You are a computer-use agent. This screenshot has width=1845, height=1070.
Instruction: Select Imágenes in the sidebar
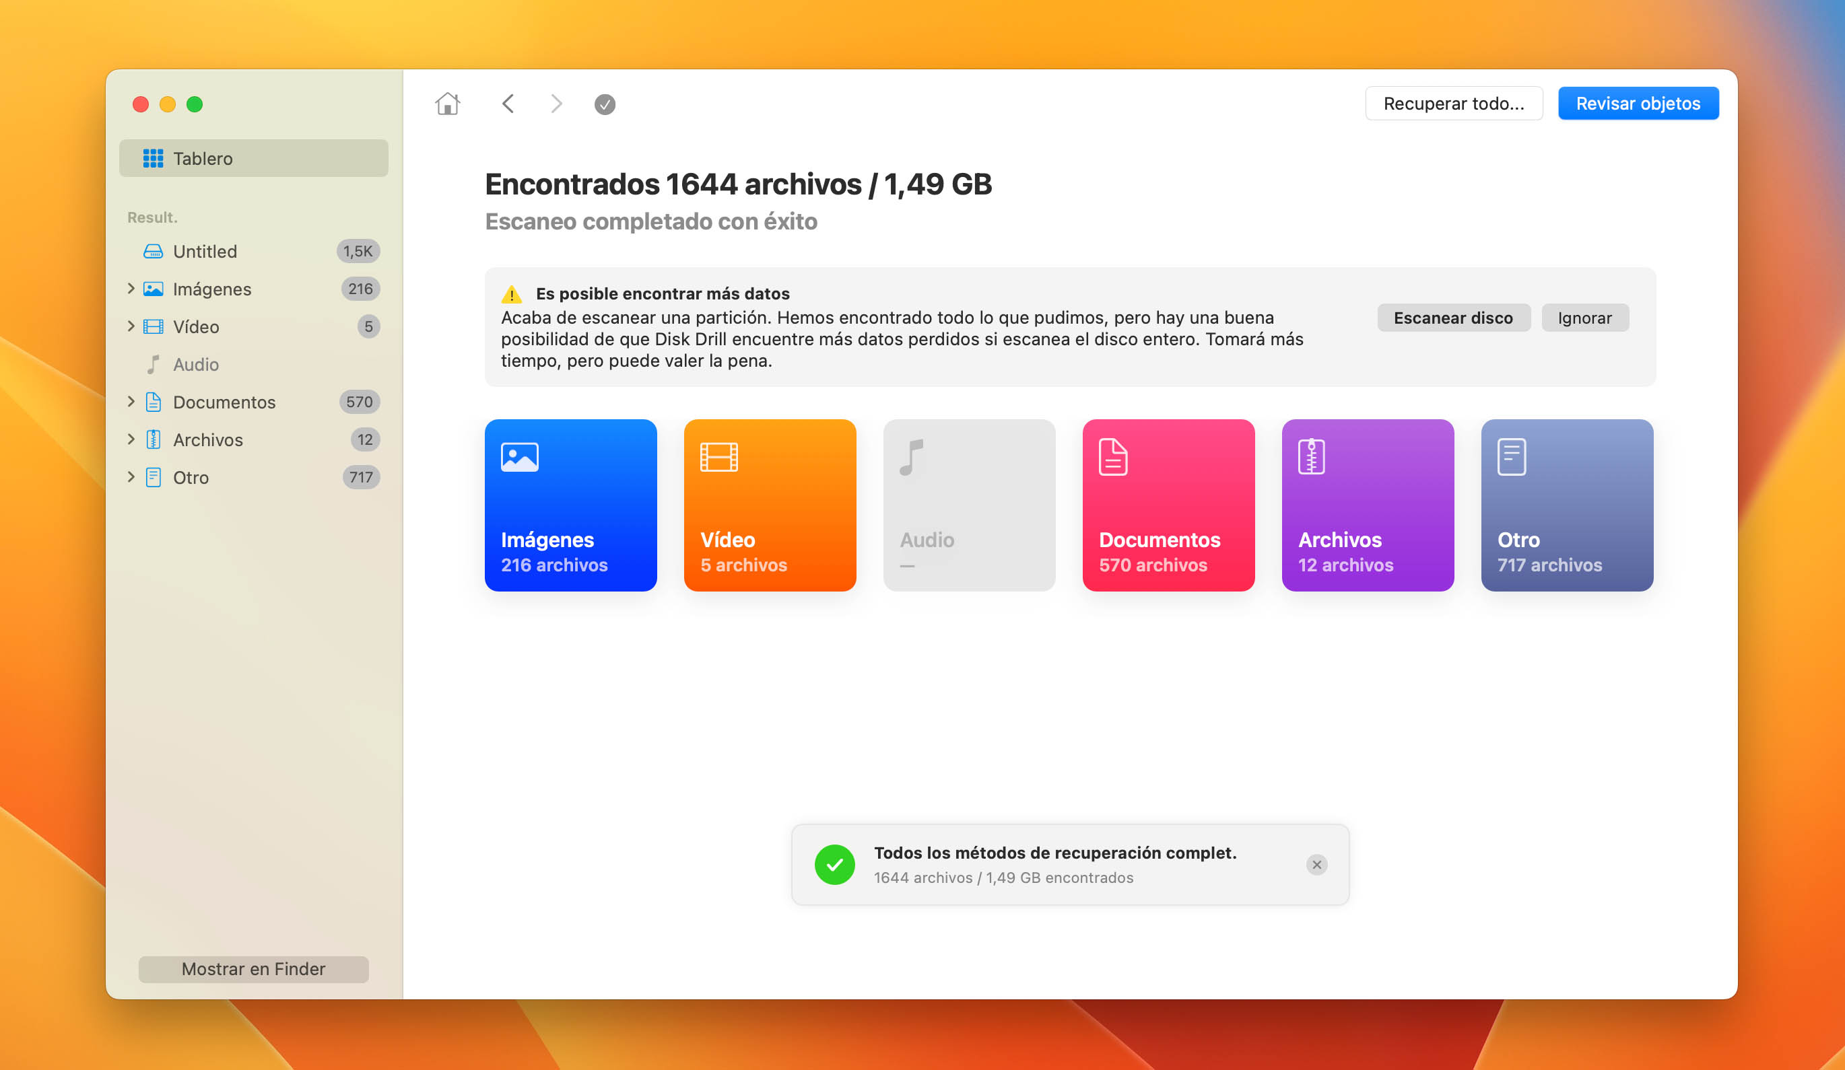253,289
